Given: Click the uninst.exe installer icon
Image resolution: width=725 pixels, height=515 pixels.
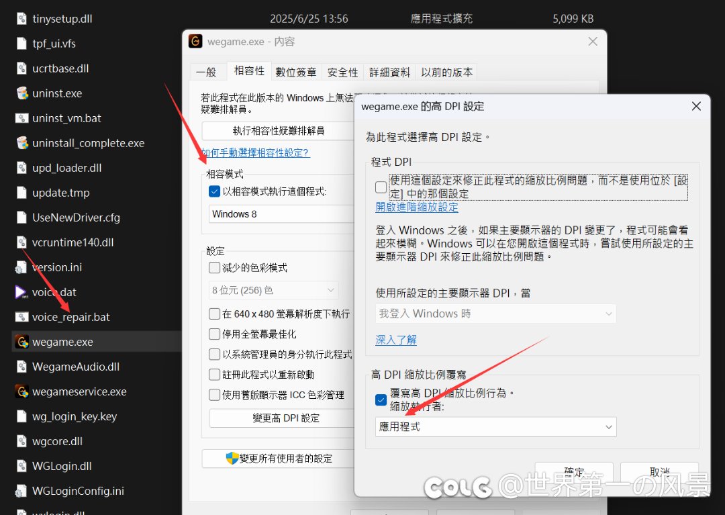Looking at the screenshot, I should click(21, 93).
